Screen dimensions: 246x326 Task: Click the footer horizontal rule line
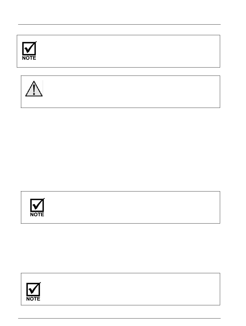pos(119,318)
